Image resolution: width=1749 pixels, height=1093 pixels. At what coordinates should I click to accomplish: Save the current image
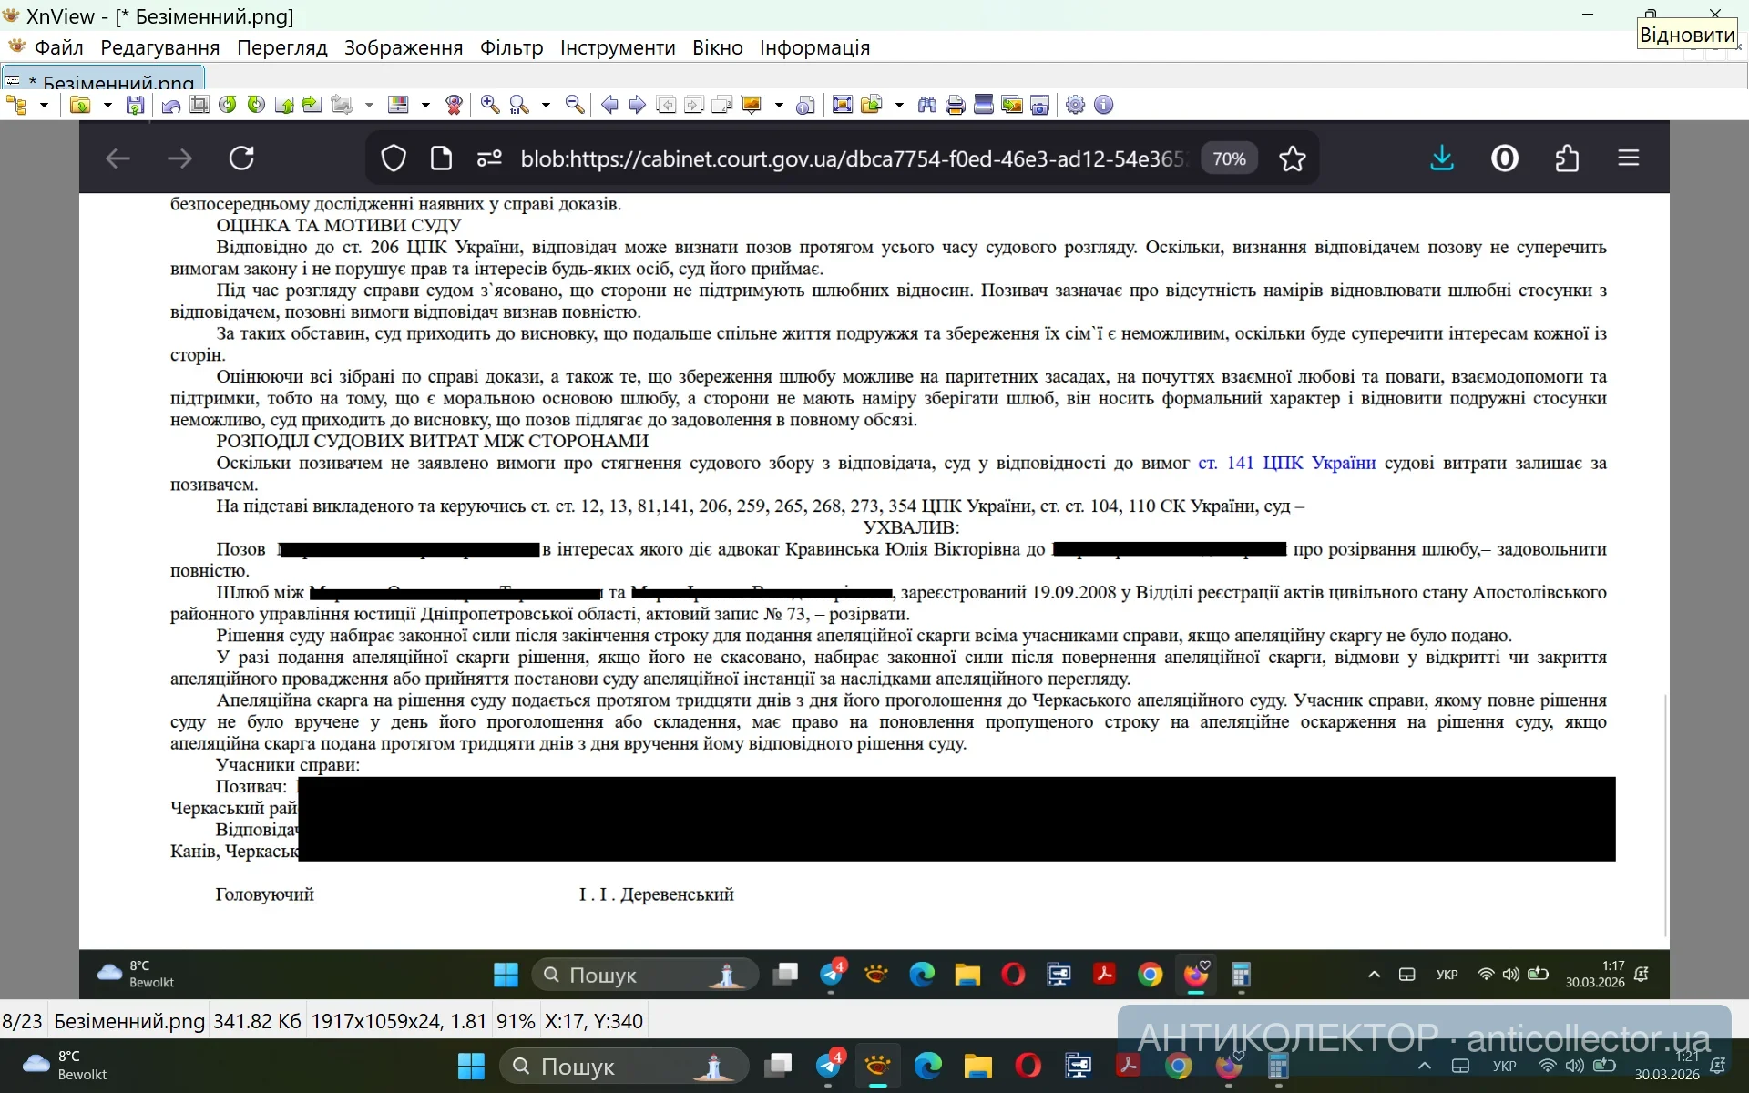click(x=135, y=105)
